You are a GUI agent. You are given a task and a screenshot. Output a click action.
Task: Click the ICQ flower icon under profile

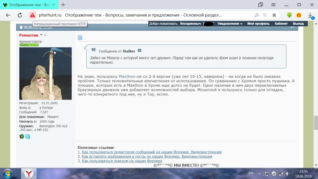pos(22,136)
